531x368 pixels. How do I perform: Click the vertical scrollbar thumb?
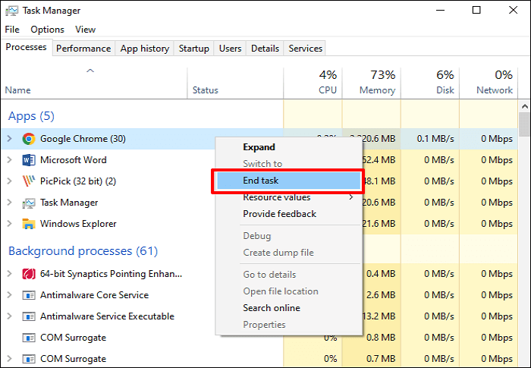point(524,123)
